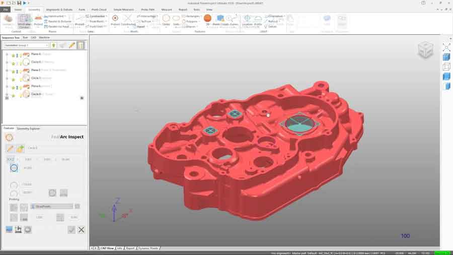Switch to the Report ribbon tab
Viewport: 453px width, 255px height.
183,10
